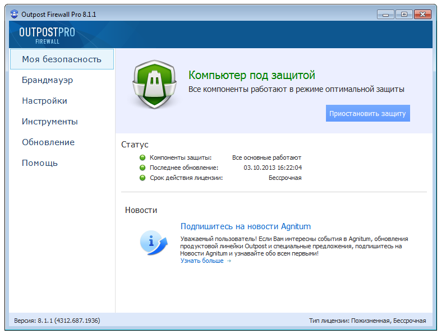Click the Бессрочная license value
Screen dimensions: 446x334
point(285,178)
